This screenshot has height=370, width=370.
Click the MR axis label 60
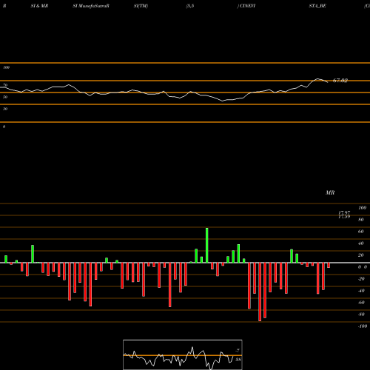(x=360, y=232)
